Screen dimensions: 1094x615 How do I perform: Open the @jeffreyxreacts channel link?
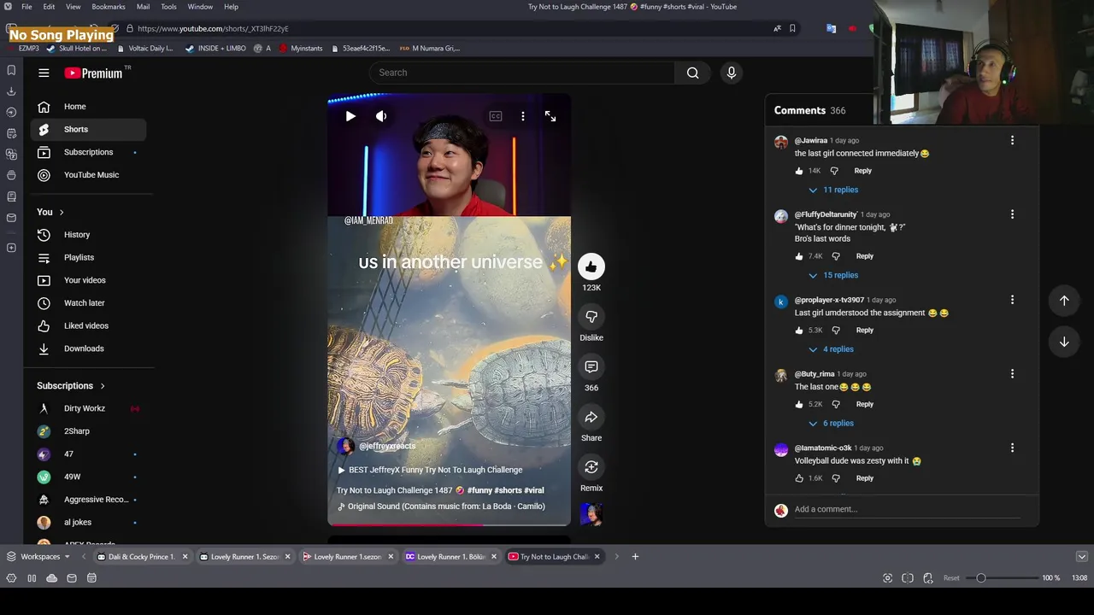click(387, 446)
